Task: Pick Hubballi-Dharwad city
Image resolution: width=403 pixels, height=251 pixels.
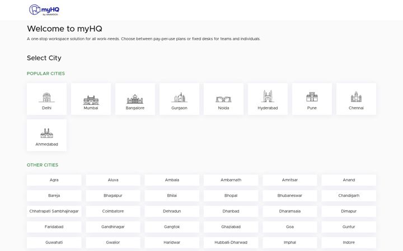Action: 231,243
